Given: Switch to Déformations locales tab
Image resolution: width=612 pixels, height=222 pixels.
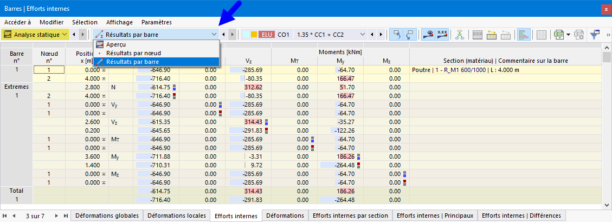Looking at the screenshot, I should tap(176, 216).
